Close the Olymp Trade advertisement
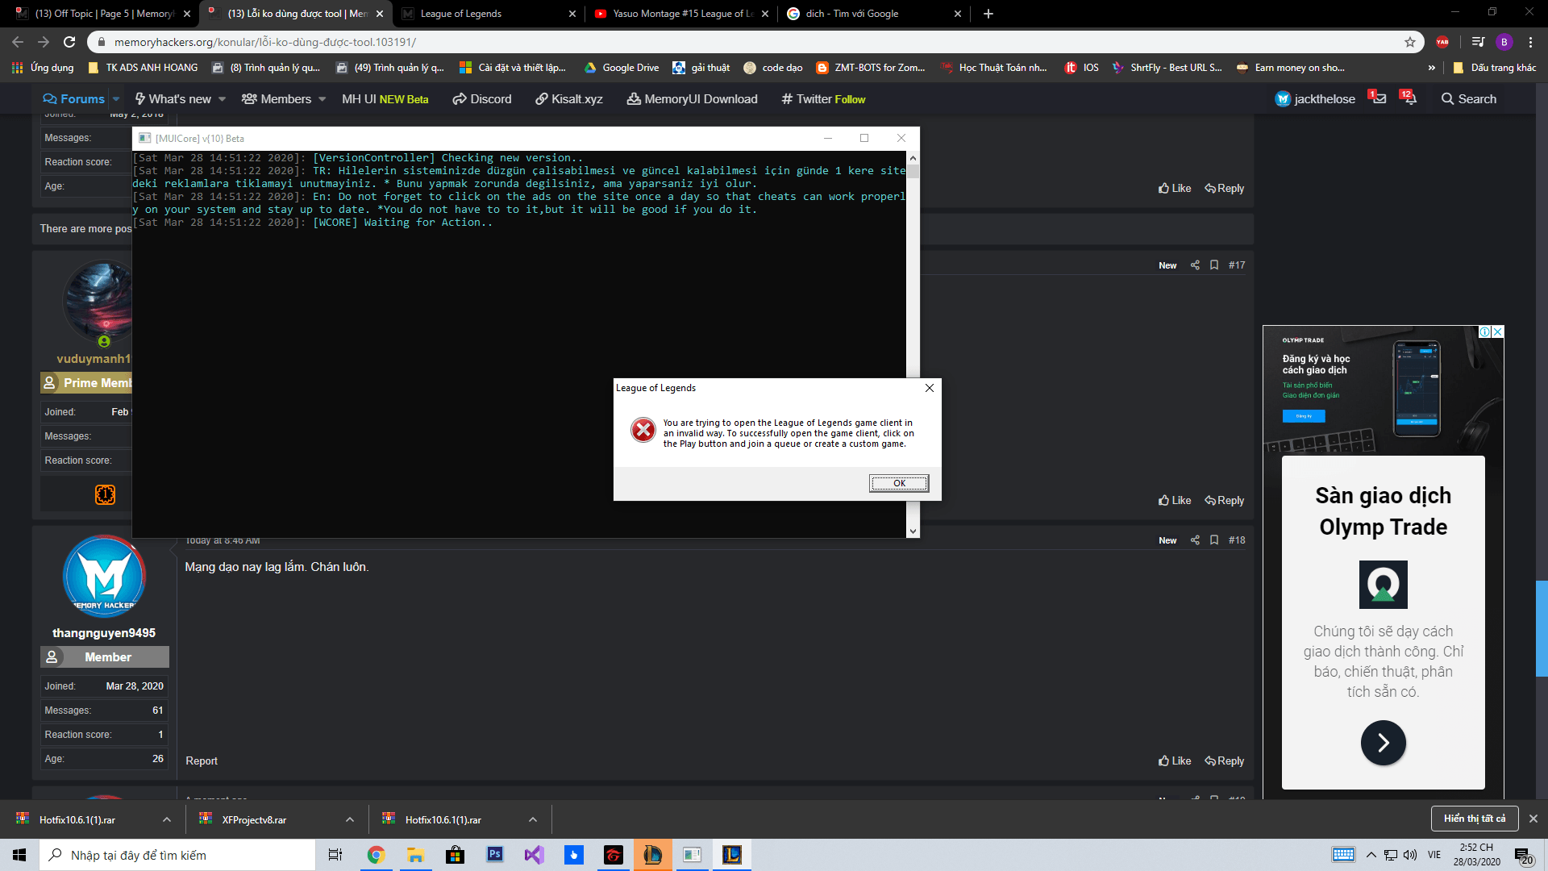This screenshot has width=1548, height=871. pyautogui.click(x=1497, y=331)
